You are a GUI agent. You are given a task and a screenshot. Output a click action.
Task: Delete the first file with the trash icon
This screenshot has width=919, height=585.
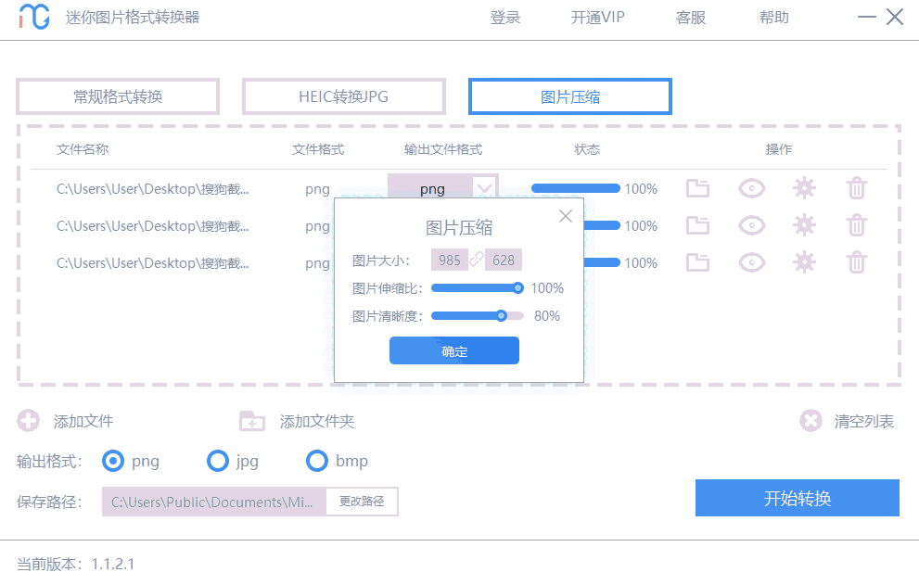pyautogui.click(x=856, y=188)
